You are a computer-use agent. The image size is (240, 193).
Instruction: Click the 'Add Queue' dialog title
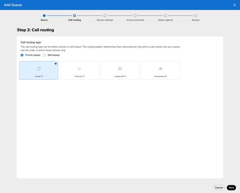tap(13, 5)
